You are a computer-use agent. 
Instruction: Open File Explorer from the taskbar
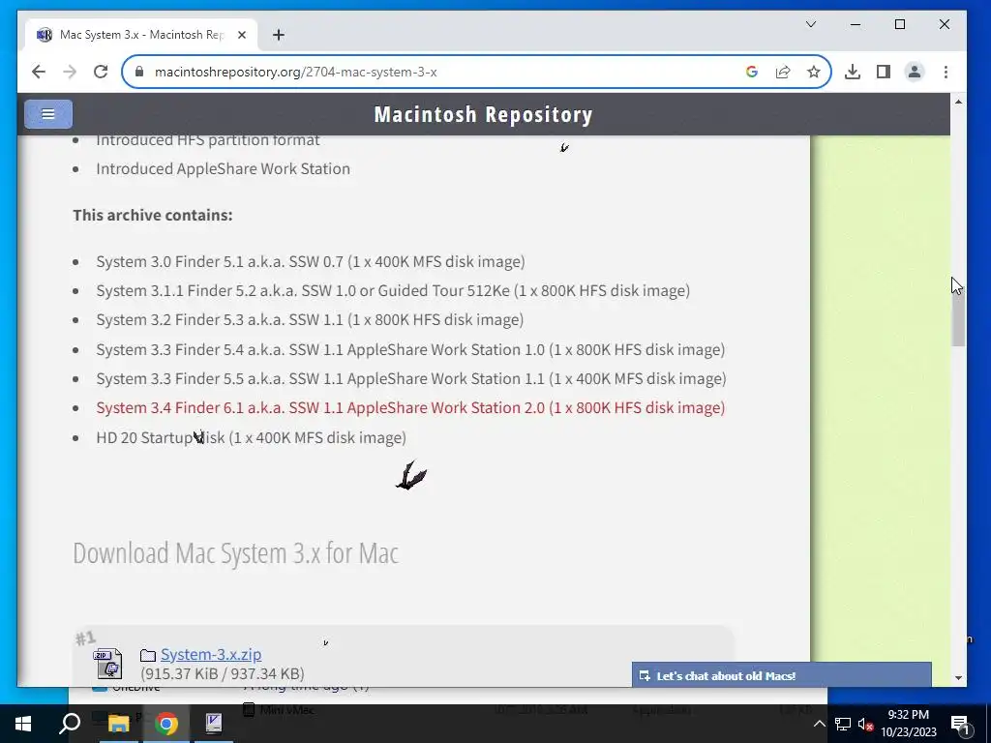click(x=118, y=724)
